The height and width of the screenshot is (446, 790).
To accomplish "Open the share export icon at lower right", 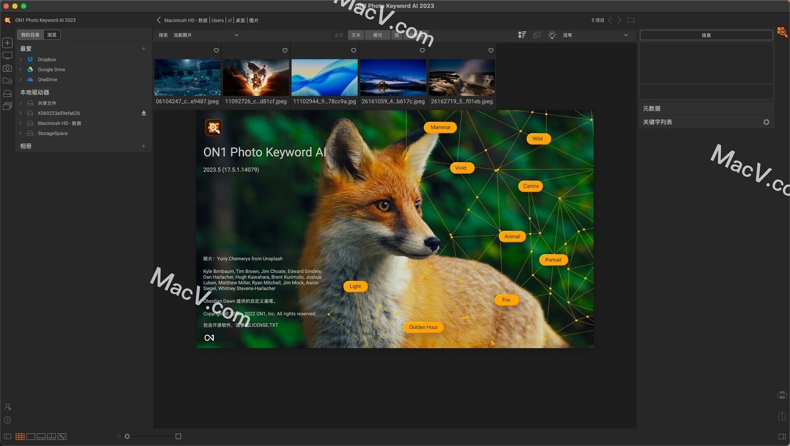I will (x=782, y=416).
